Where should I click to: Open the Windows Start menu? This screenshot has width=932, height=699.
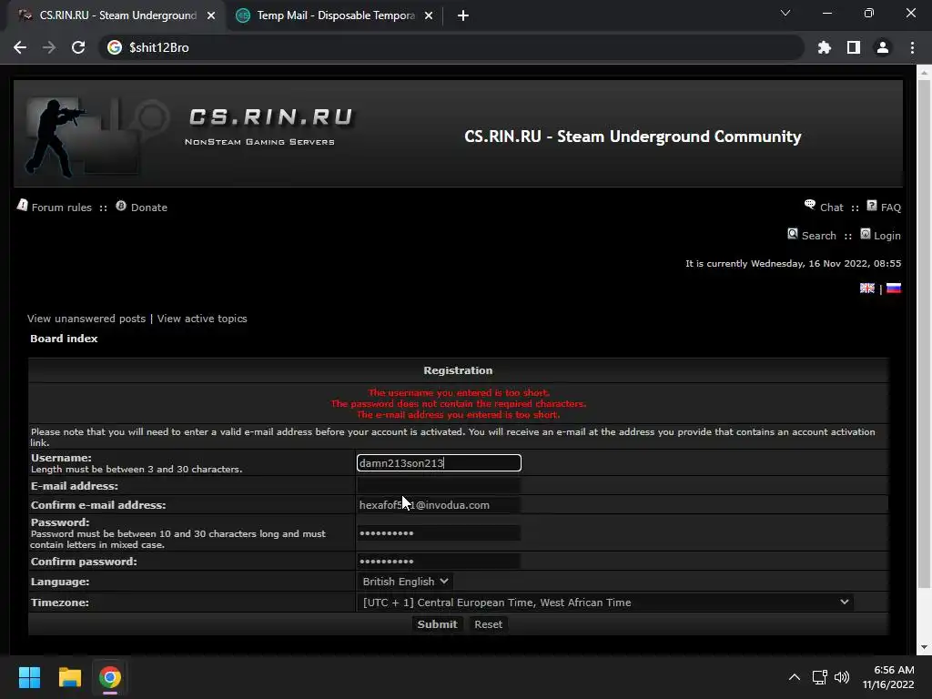(29, 677)
